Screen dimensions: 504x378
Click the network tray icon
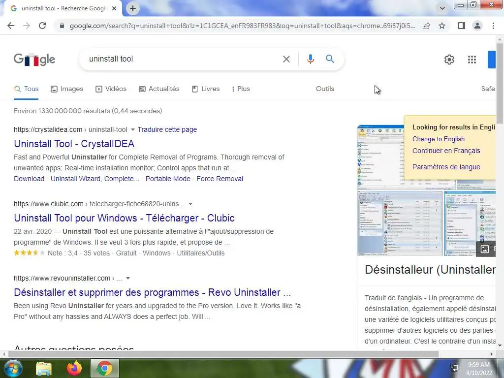tap(454, 368)
